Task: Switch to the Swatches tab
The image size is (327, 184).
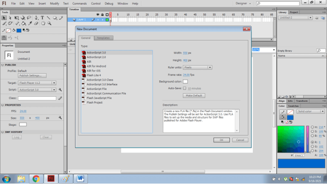Action: click(x=293, y=106)
